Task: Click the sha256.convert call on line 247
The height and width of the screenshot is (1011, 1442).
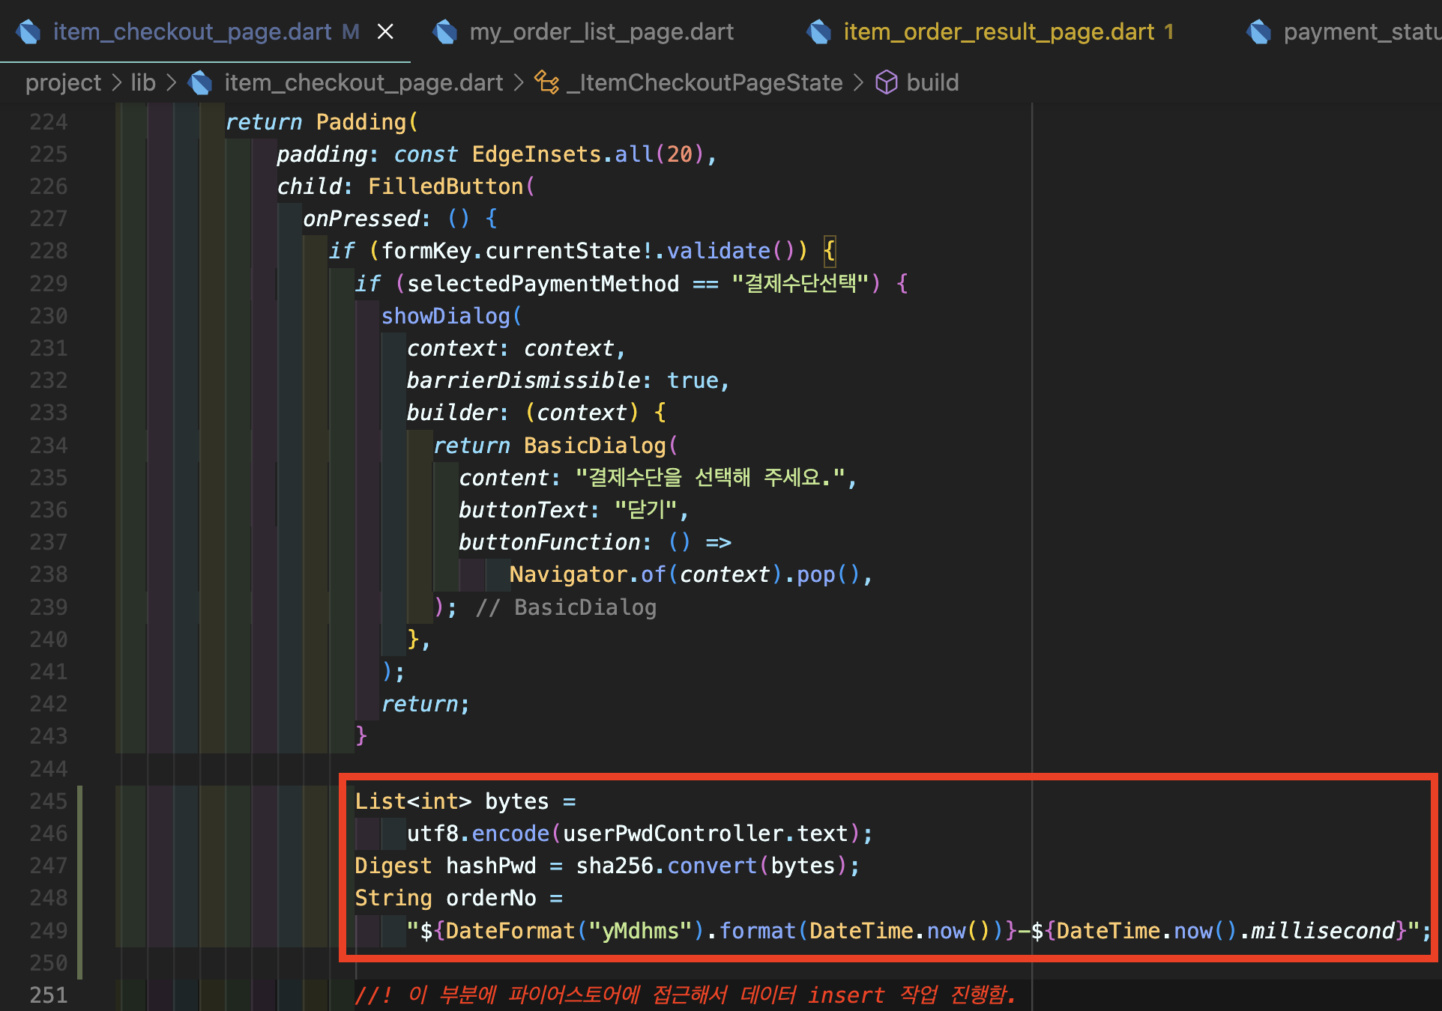Action: pyautogui.click(x=667, y=866)
